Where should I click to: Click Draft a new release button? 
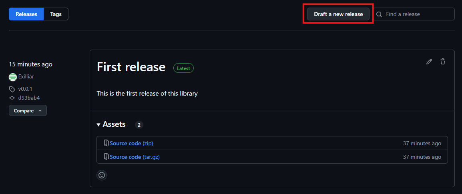pyautogui.click(x=338, y=14)
